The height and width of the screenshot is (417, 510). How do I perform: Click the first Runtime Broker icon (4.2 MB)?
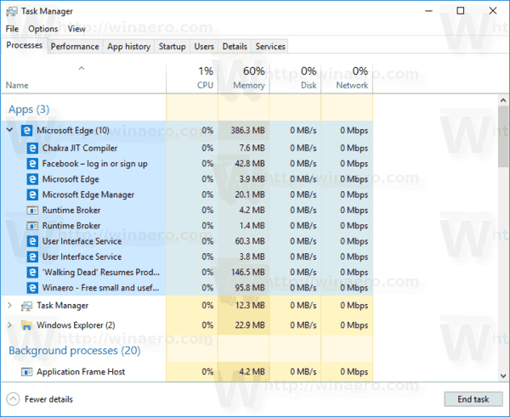32,211
